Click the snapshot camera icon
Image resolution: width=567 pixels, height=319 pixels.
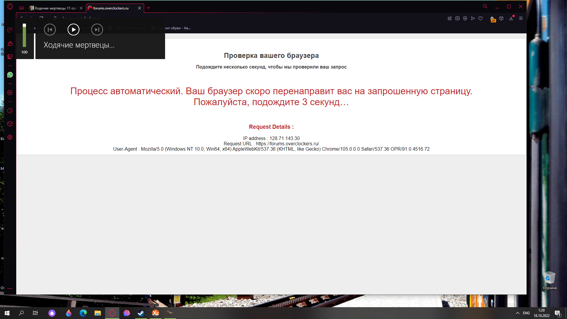coord(457,18)
